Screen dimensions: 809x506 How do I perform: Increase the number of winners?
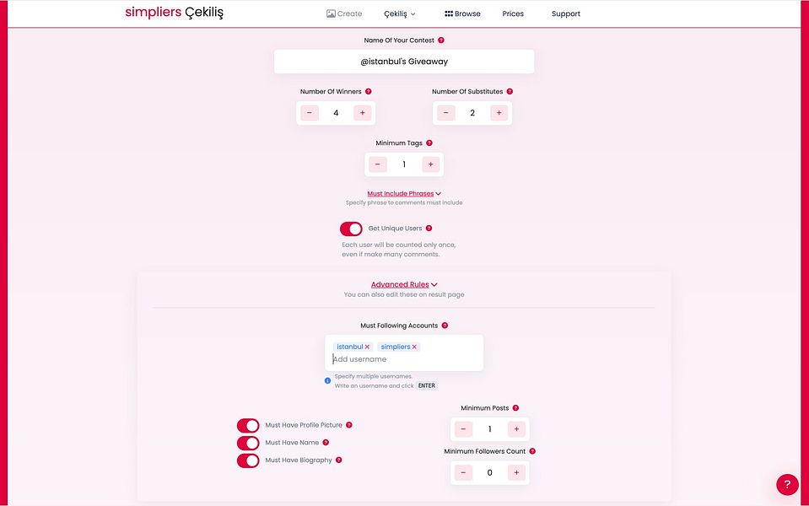click(x=362, y=113)
